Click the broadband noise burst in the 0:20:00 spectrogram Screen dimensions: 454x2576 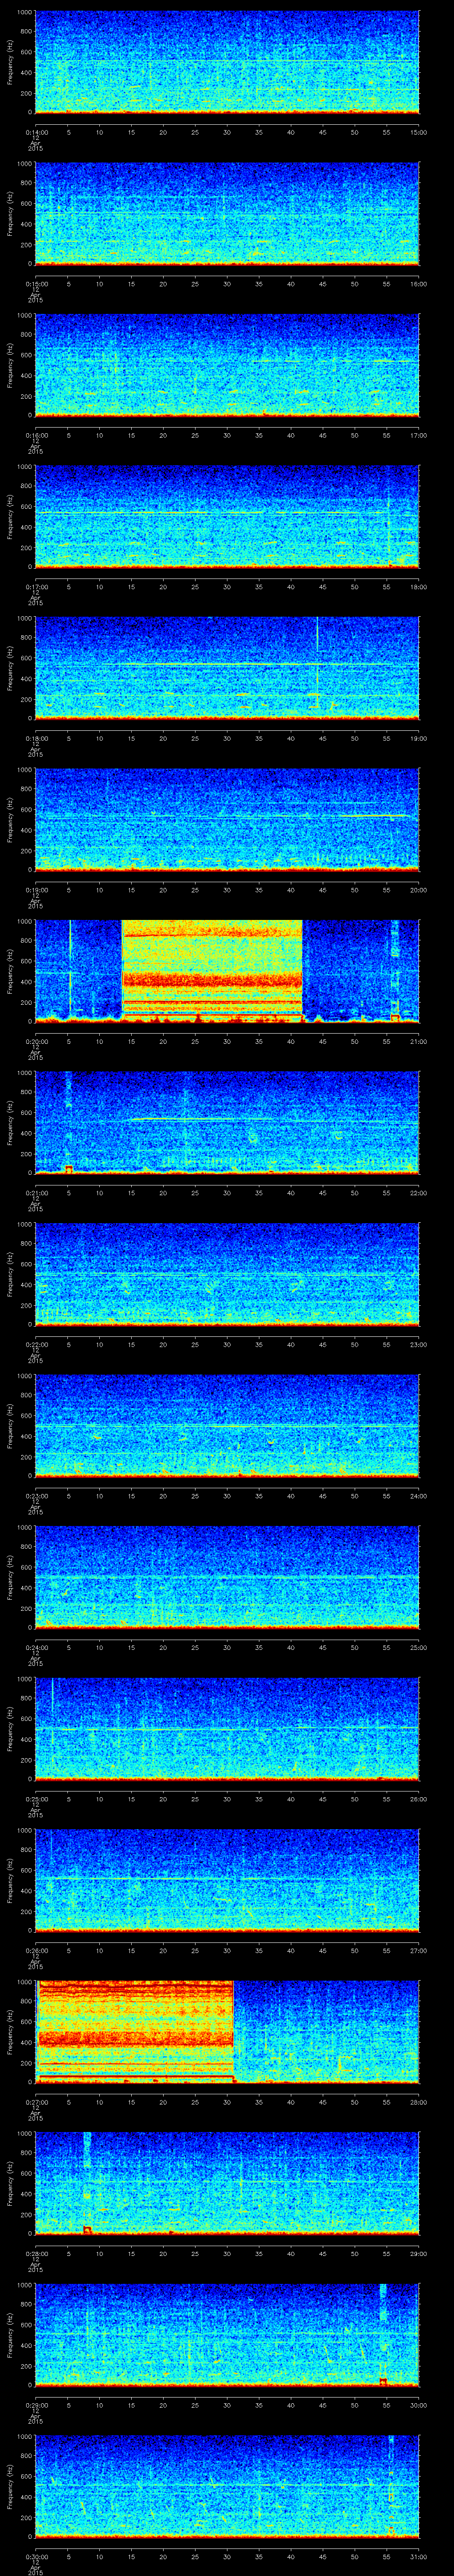click(x=211, y=970)
